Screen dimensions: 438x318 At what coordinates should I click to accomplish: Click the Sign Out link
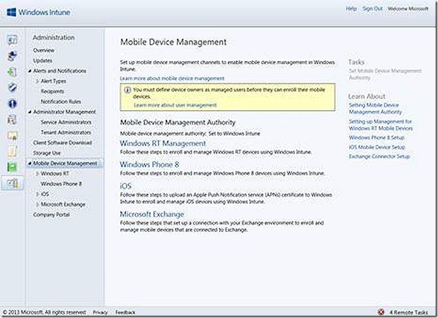pyautogui.click(x=372, y=9)
